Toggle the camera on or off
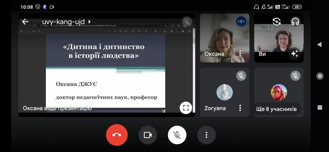329x152 pixels. 148,135
